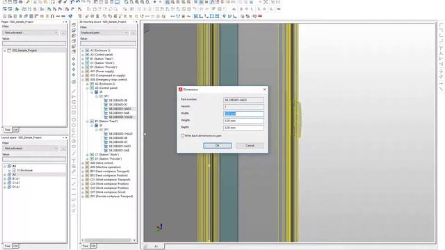This screenshot has width=445, height=250.
Task: Click the ellipsis button beside Pages filter
Action: (x=63, y=33)
